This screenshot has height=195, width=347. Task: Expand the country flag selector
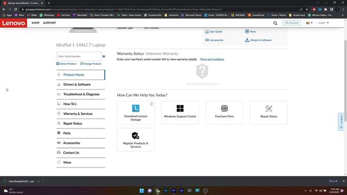[309, 23]
